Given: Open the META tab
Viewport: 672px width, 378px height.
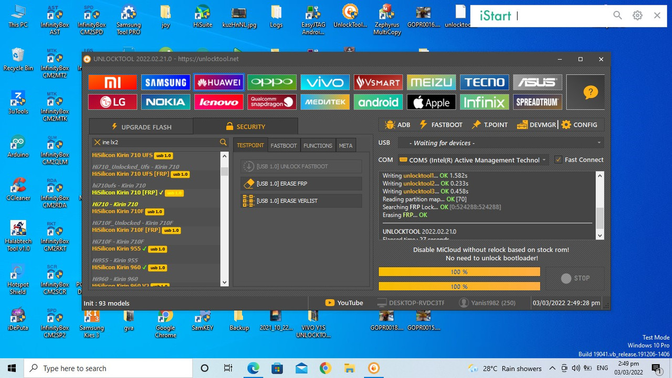Looking at the screenshot, I should point(345,145).
